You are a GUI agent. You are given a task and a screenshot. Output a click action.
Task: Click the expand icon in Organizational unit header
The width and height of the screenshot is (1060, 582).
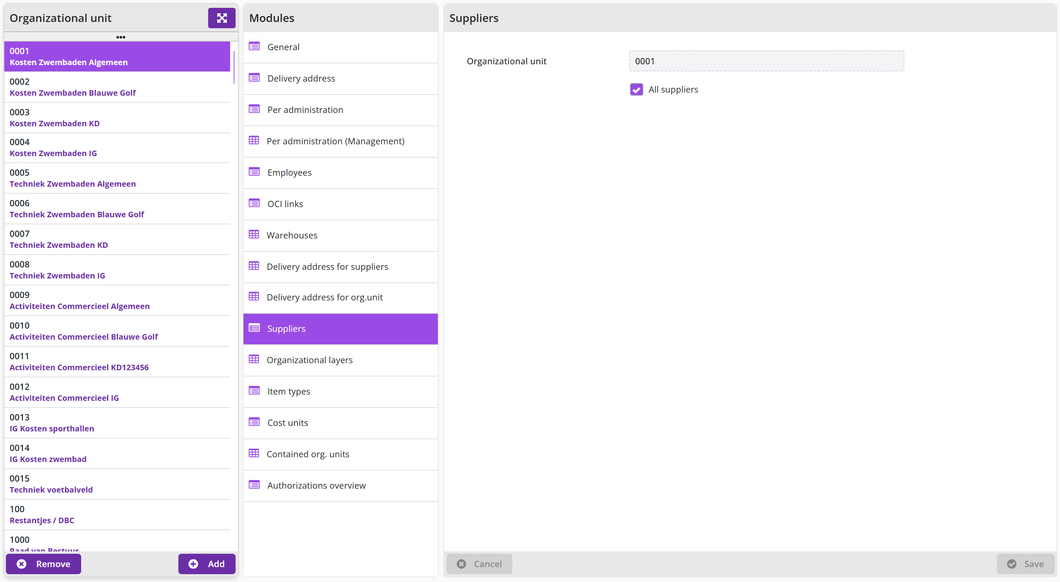click(221, 18)
